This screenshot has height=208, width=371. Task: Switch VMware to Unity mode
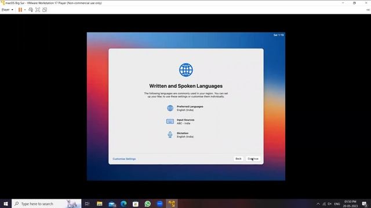pos(45,10)
